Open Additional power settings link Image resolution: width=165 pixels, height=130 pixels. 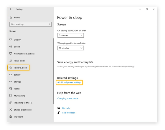point(69,82)
